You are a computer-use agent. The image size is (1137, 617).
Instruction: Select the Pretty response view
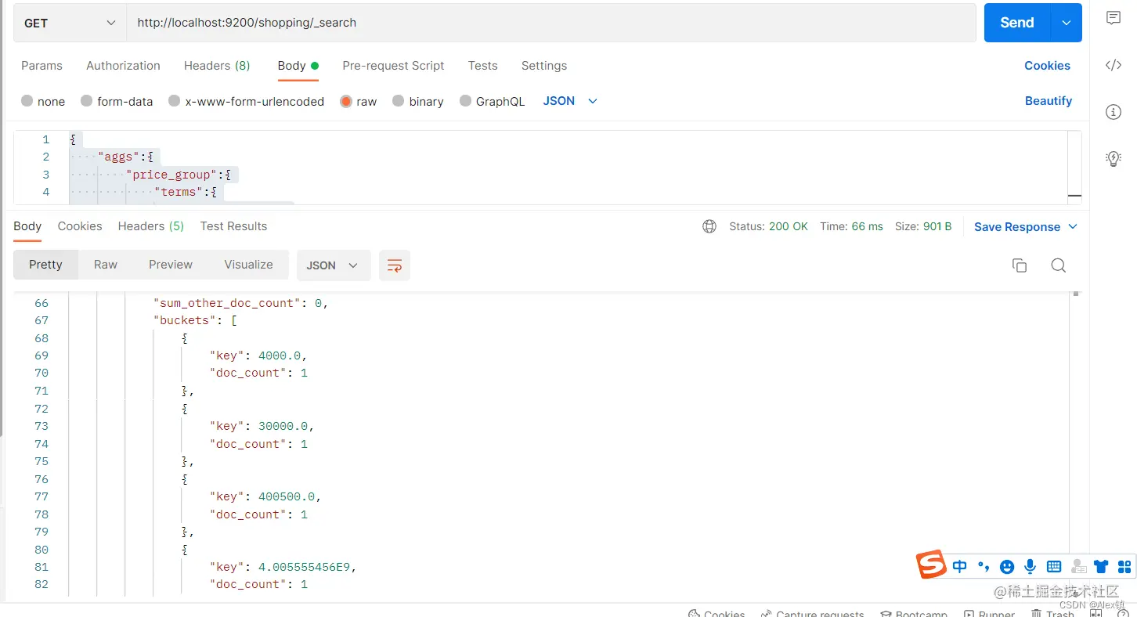(45, 265)
